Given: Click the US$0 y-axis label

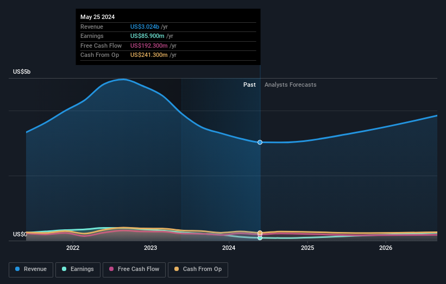Looking at the screenshot, I should point(20,234).
